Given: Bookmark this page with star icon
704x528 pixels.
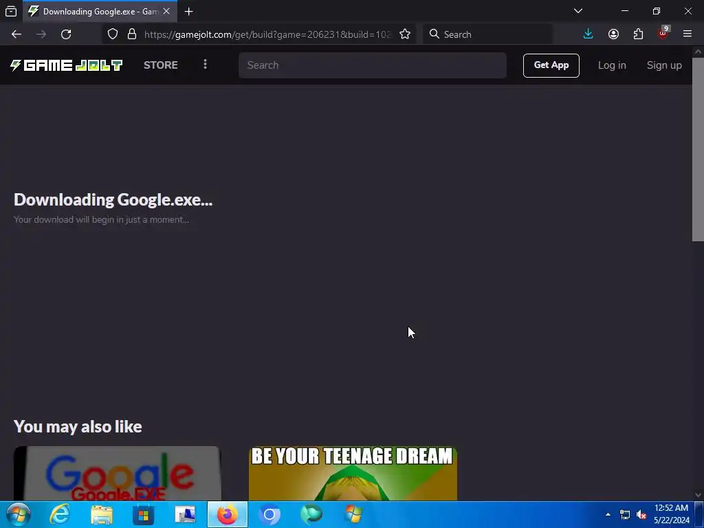Looking at the screenshot, I should pos(405,34).
